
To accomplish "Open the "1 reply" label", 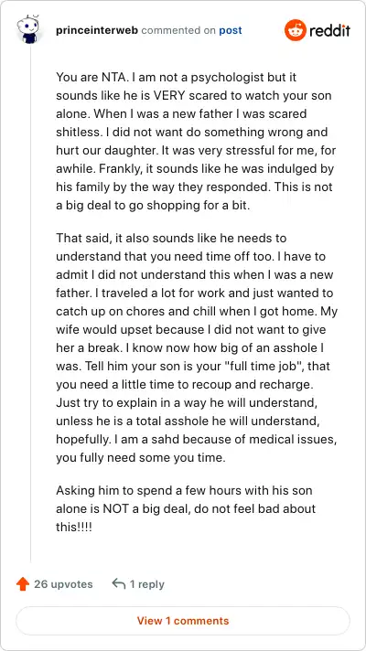I will tap(147, 584).
